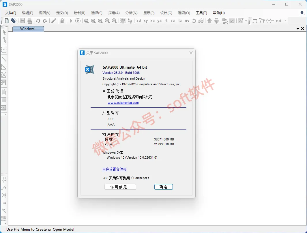Set view to the rz plane
The height and width of the screenshot is (233, 307).
[173, 21]
